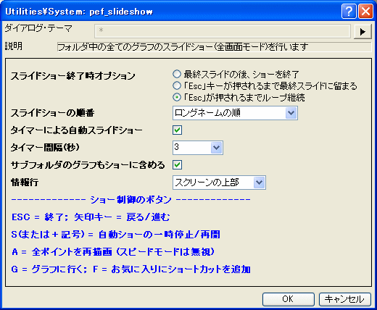
Task: Expand the スライドショーの順番 dropdown arrow
Action: pos(291,113)
